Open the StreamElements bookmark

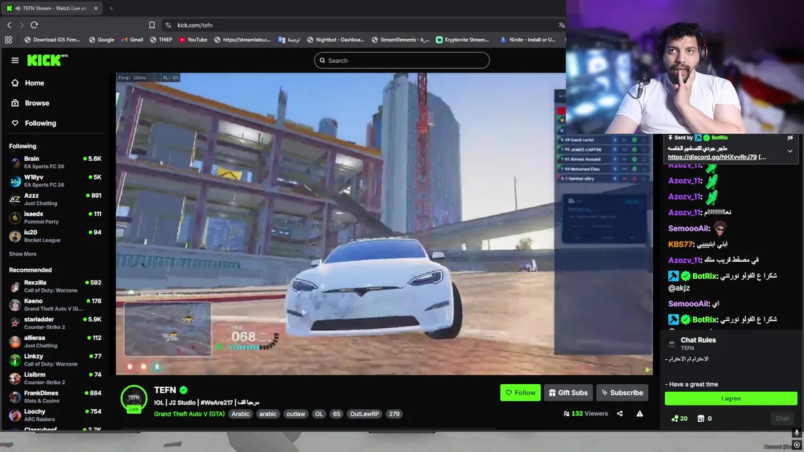(x=399, y=40)
